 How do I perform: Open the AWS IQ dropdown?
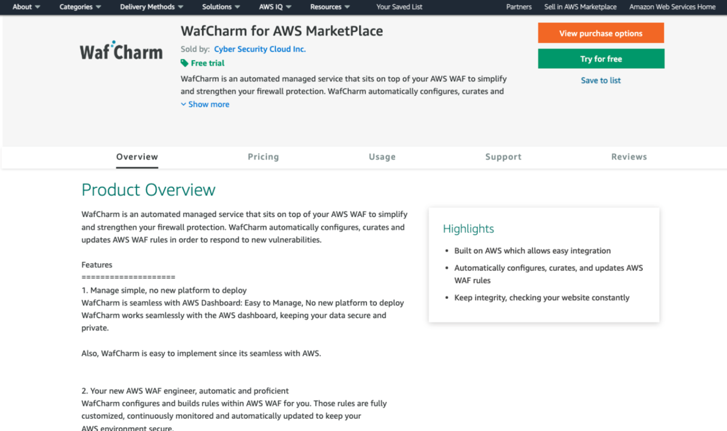tap(275, 7)
